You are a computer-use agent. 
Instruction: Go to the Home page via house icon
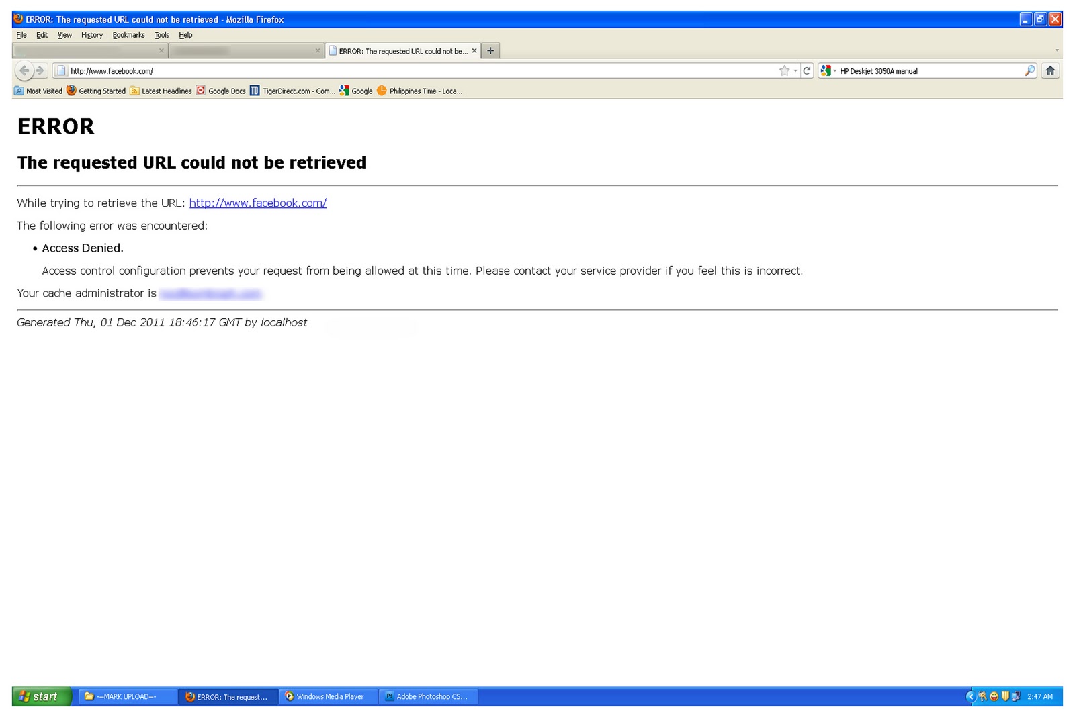pyautogui.click(x=1050, y=70)
